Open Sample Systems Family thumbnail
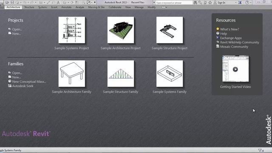The image size is (272, 153). coord(170,74)
